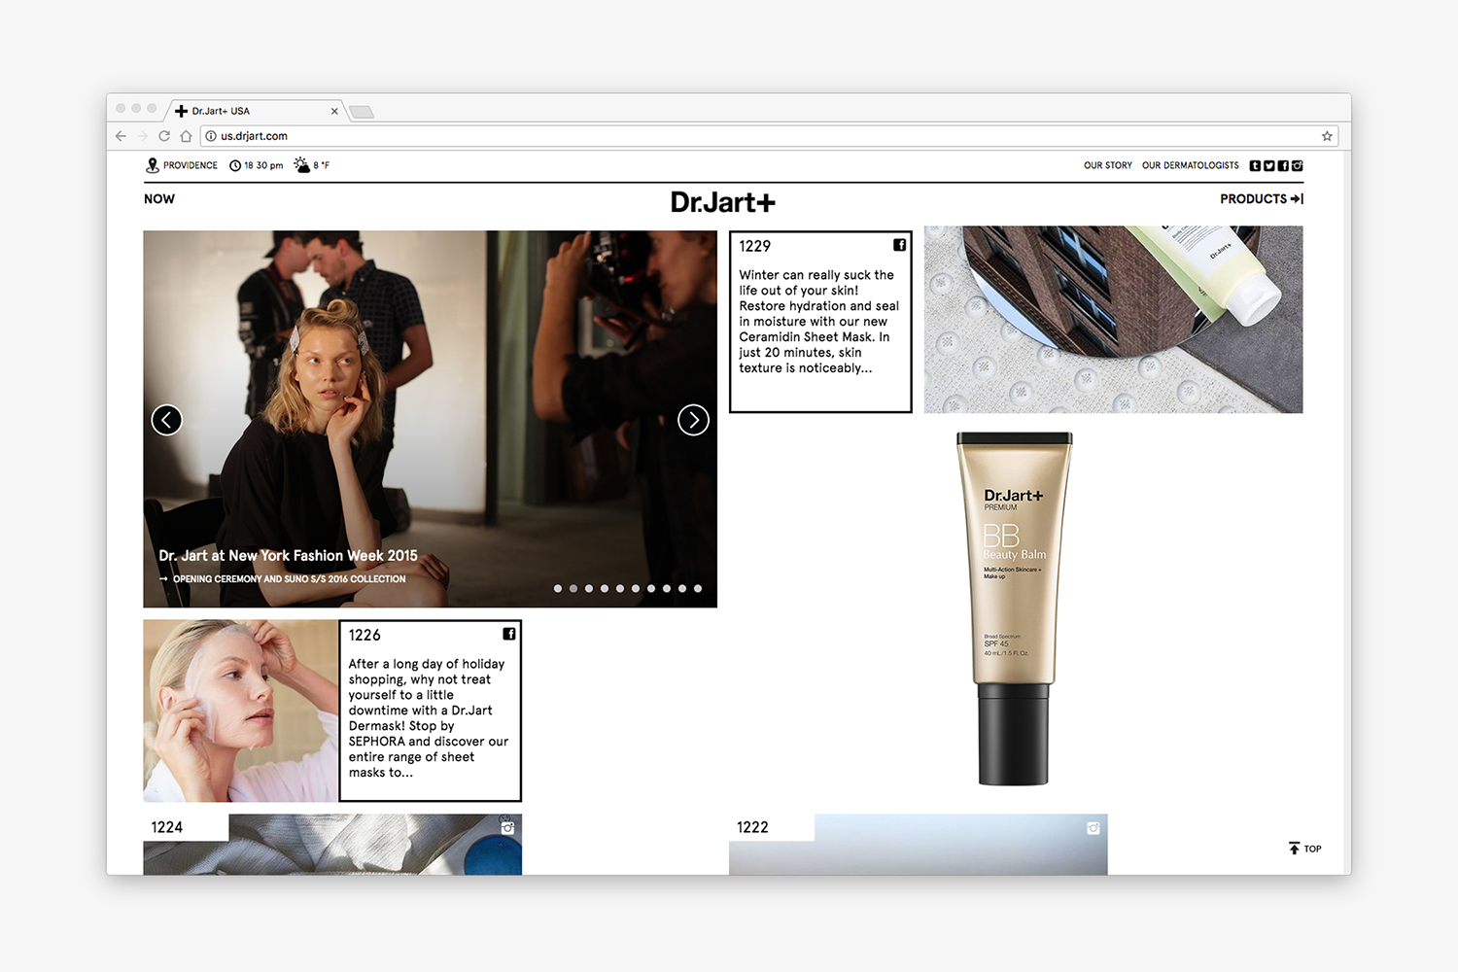
Task: Click the weather icon beside 8 °F
Action: coord(302,165)
